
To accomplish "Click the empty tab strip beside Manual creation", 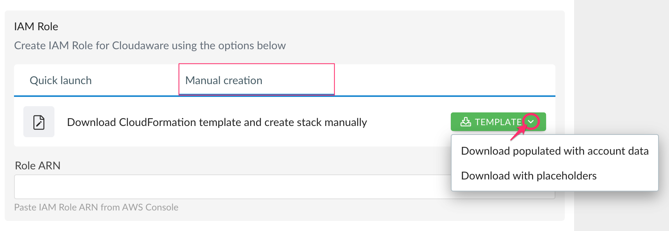I will tap(443, 80).
